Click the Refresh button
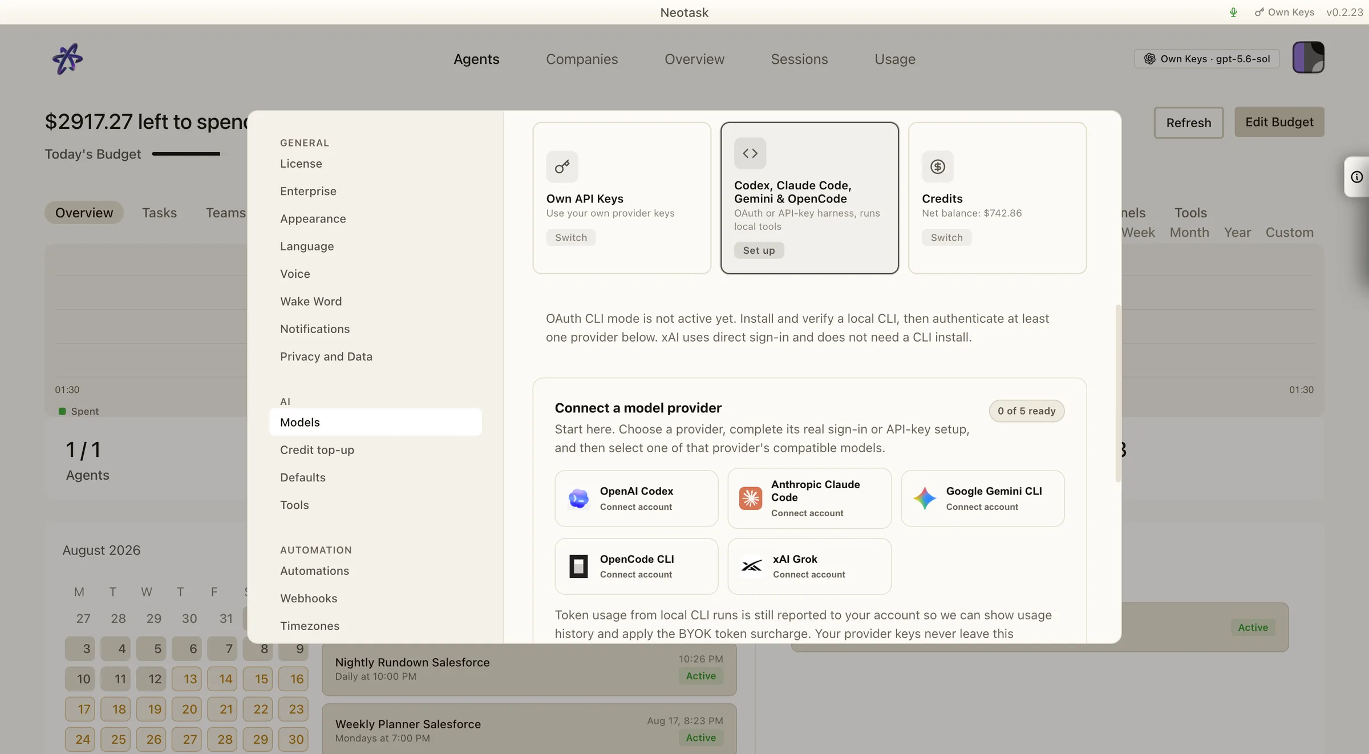The height and width of the screenshot is (754, 1369). tap(1188, 123)
